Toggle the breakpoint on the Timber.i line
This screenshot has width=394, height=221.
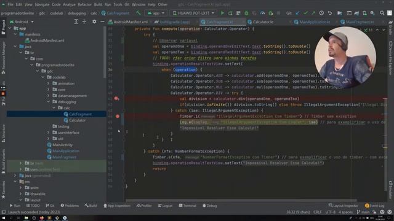118,116
